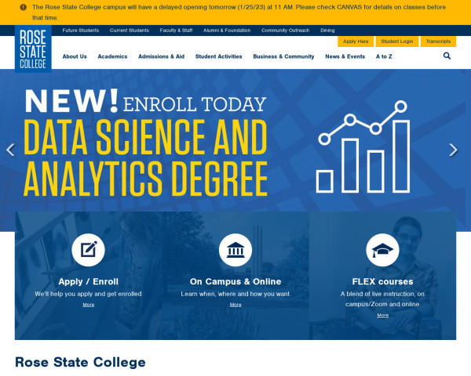
Task: Follow the Future Students link
Action: coord(80,30)
